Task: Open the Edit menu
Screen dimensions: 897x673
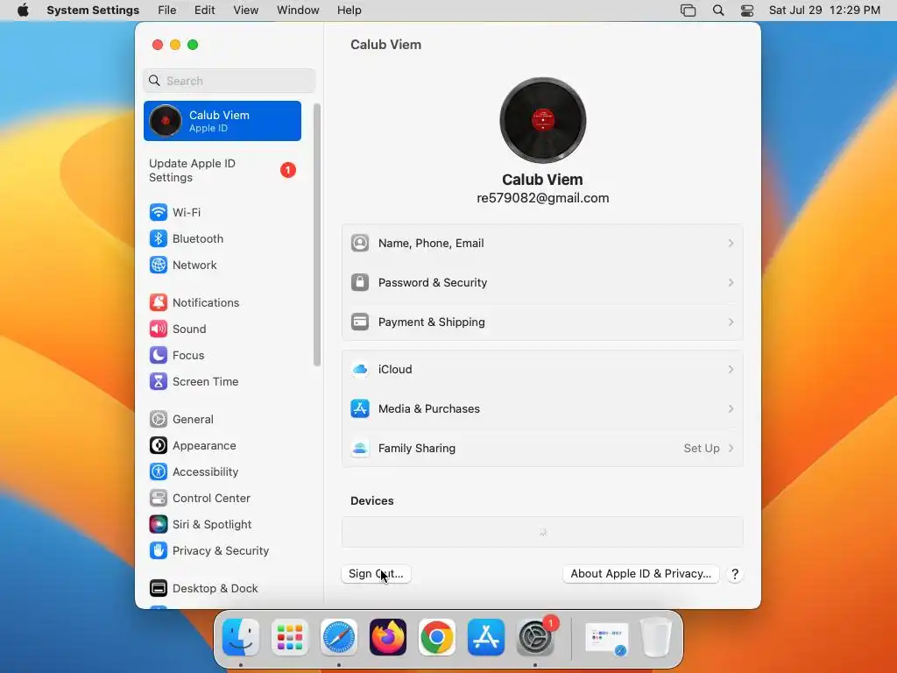Action: pos(204,11)
